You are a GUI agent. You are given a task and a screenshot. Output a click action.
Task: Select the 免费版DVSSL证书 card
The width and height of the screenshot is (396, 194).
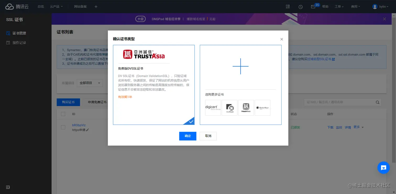click(154, 85)
